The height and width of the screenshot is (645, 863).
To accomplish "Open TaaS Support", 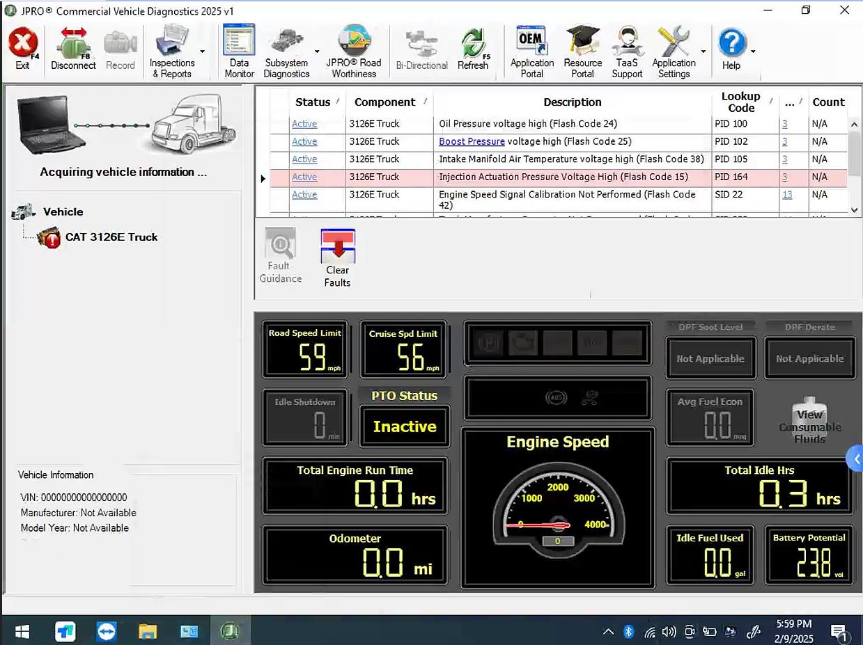I will pos(626,47).
